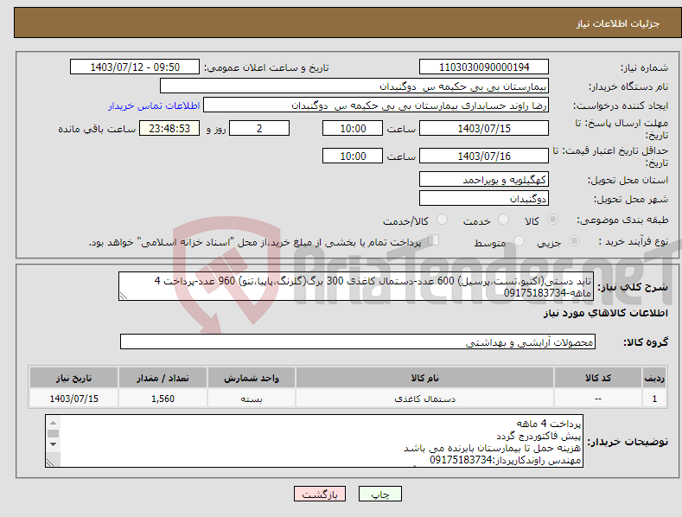Click the delivery city field دوگنبدان
682x517 pixels.
point(484,199)
